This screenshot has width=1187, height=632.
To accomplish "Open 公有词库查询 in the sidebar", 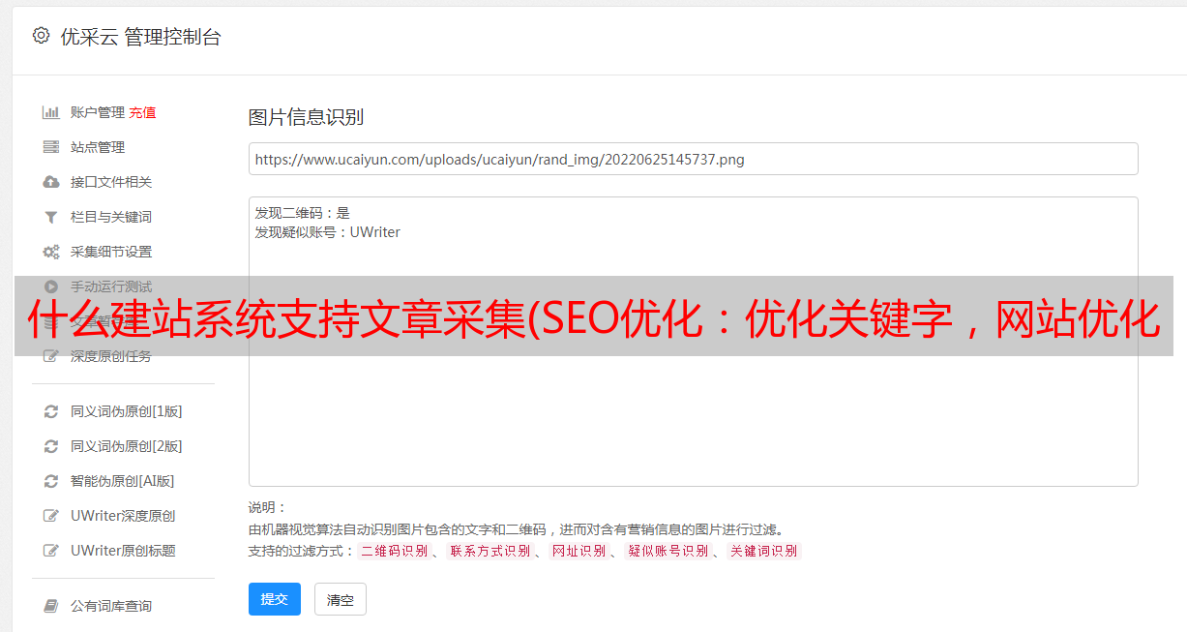I will [111, 606].
